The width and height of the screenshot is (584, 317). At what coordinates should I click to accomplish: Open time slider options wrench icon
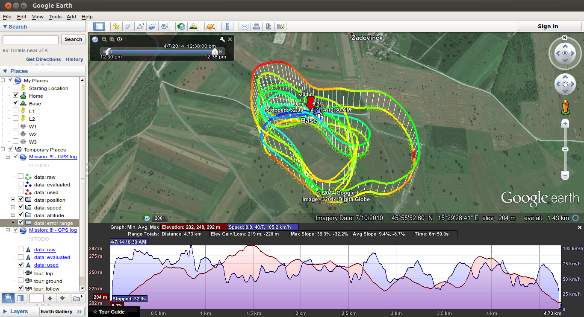pyautogui.click(x=222, y=39)
